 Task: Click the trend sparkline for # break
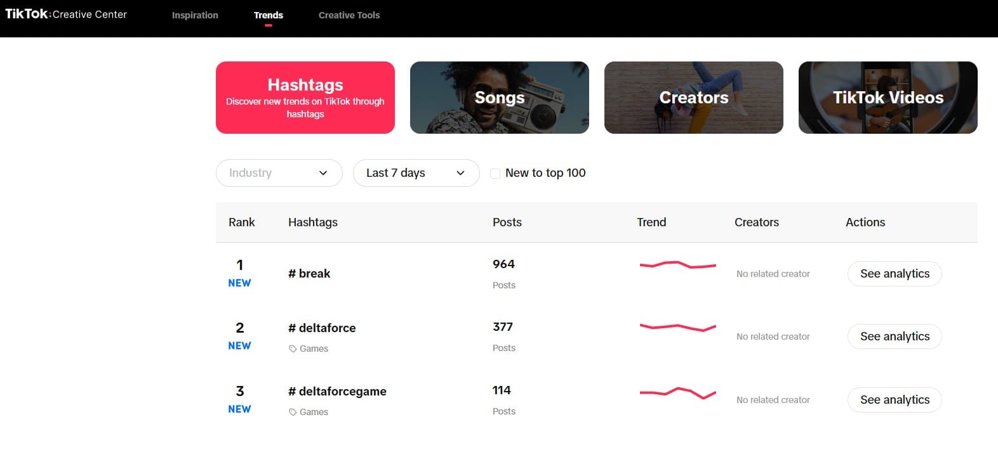678,264
